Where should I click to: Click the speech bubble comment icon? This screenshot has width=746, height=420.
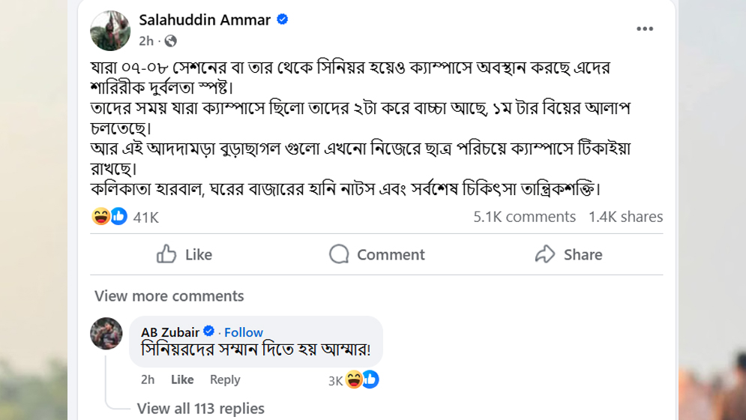click(340, 254)
